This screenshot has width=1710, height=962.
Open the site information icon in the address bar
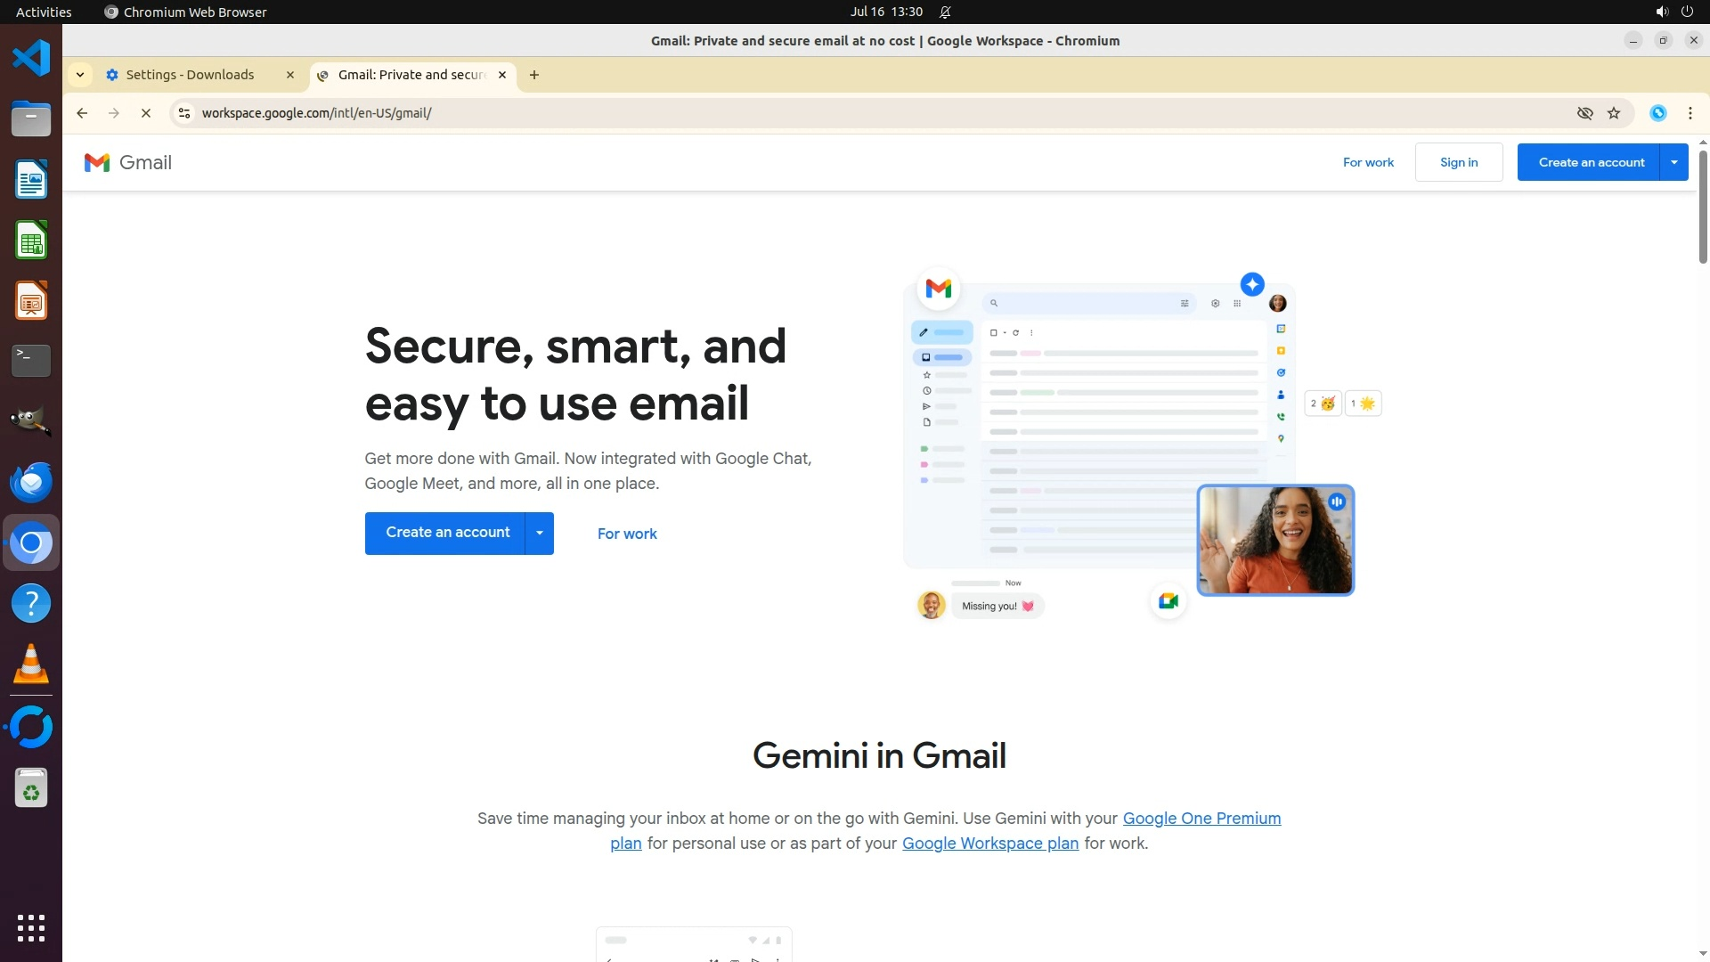click(x=184, y=113)
